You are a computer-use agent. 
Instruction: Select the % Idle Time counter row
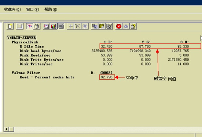point(32,46)
